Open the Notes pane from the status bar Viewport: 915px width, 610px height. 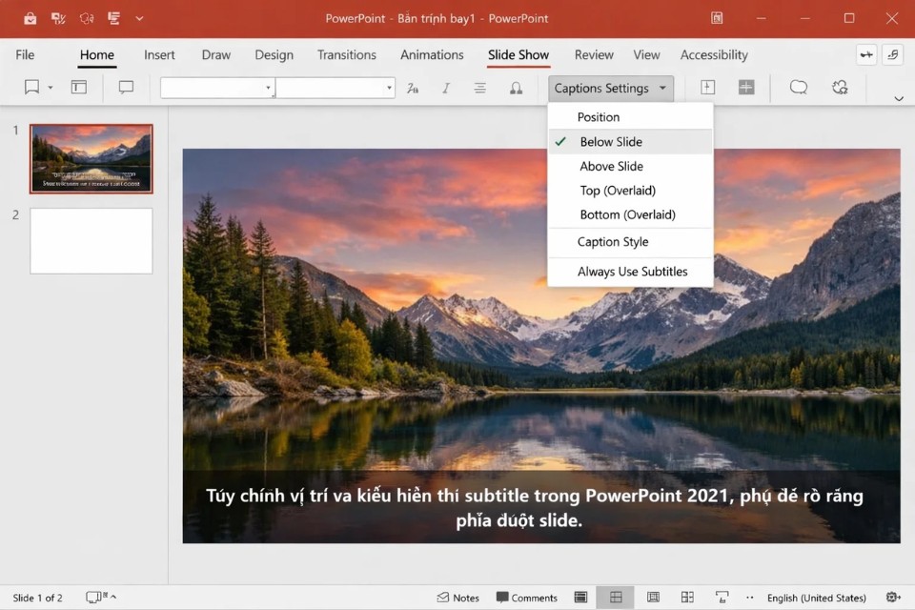click(458, 598)
